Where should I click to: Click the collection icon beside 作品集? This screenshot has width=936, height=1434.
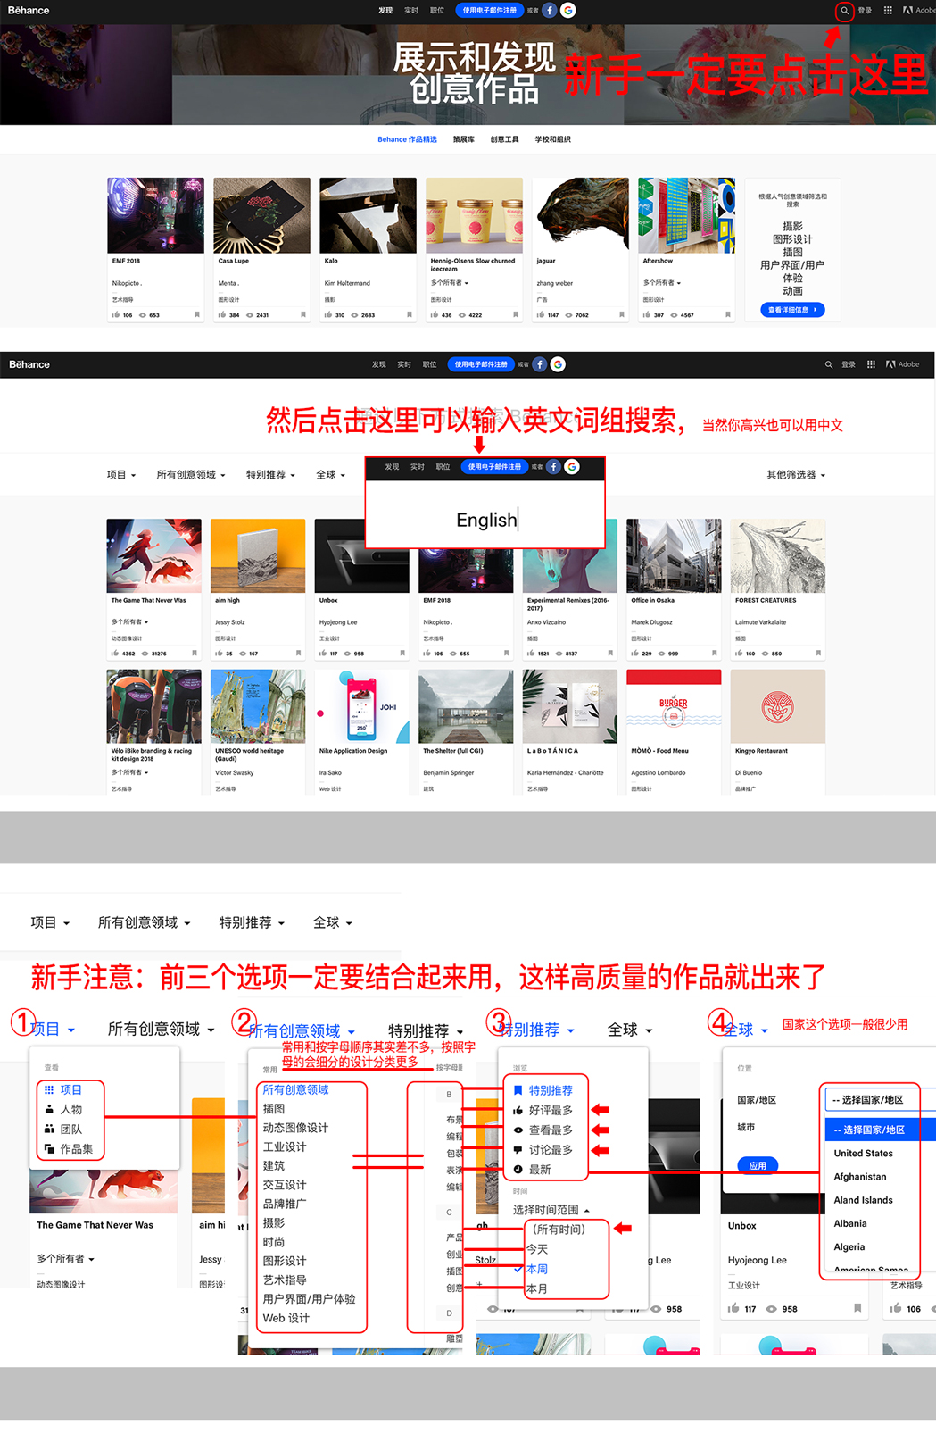(49, 1149)
